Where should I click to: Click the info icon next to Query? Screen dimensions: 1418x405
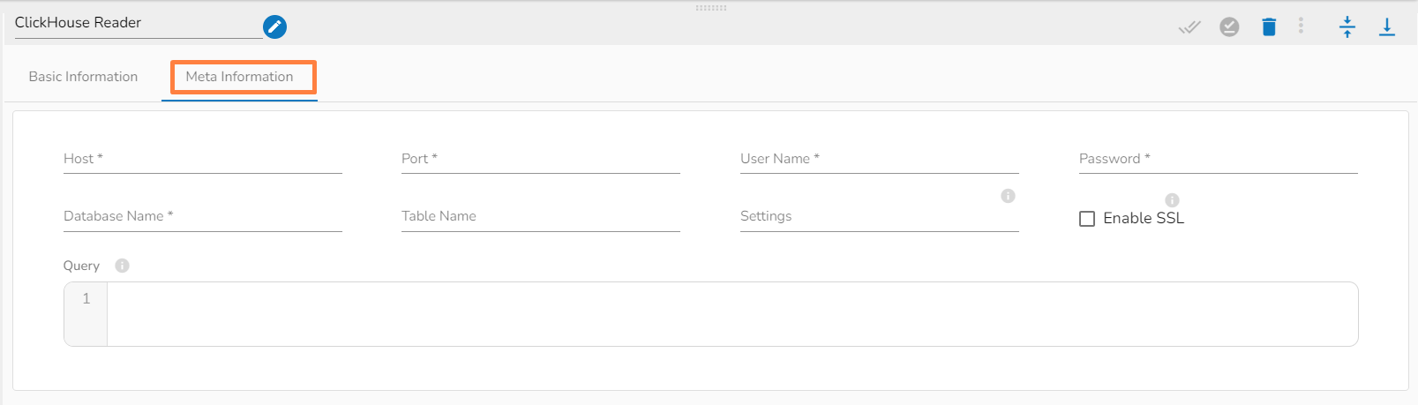pyautogui.click(x=123, y=266)
